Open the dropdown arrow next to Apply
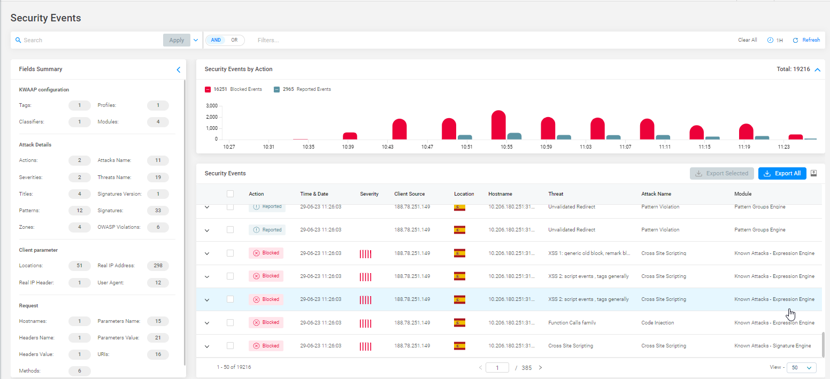The height and width of the screenshot is (379, 830). 196,40
